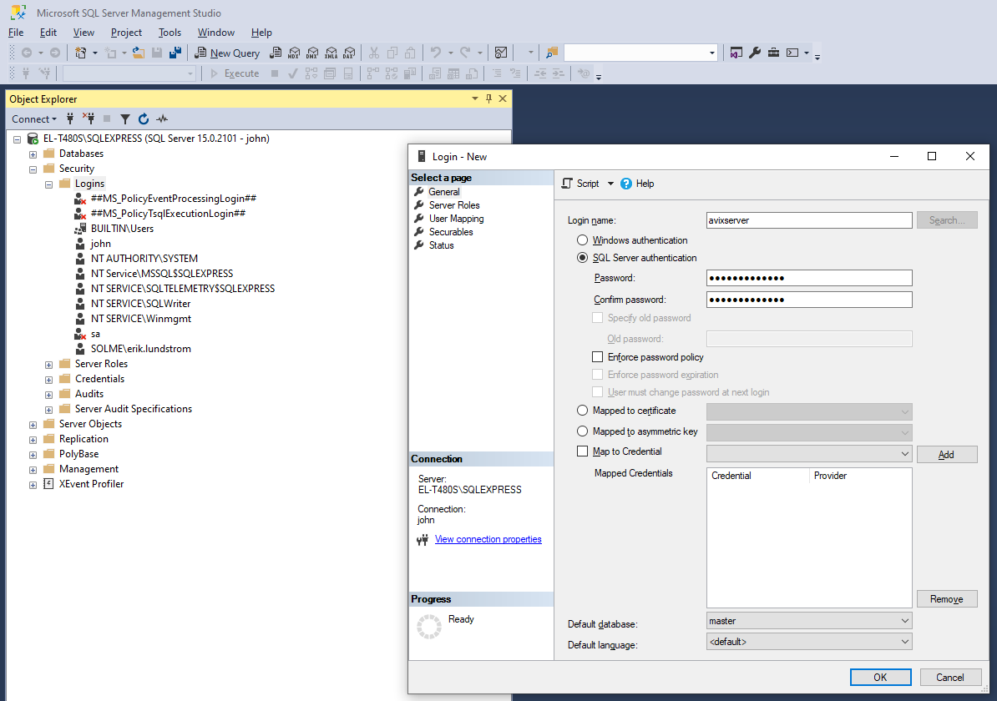Click the Login name input field

808,220
